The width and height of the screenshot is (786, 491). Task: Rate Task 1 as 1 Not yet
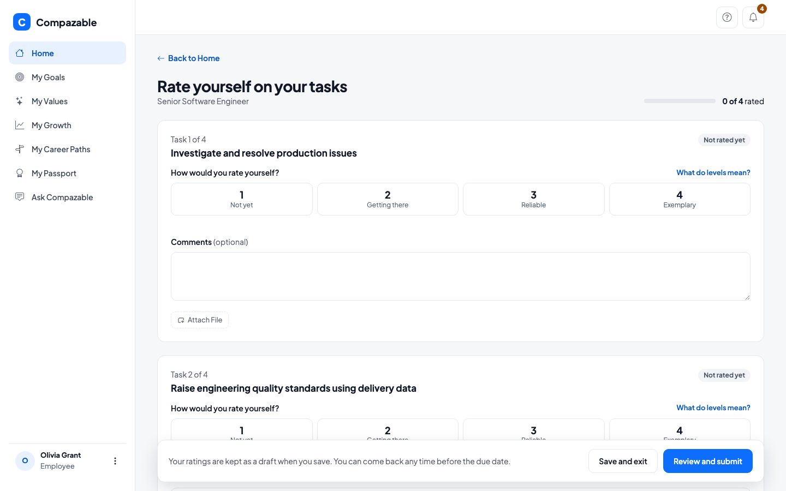point(242,199)
